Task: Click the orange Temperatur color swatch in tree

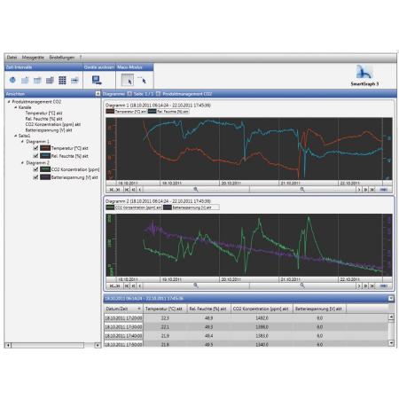Action: [45, 148]
